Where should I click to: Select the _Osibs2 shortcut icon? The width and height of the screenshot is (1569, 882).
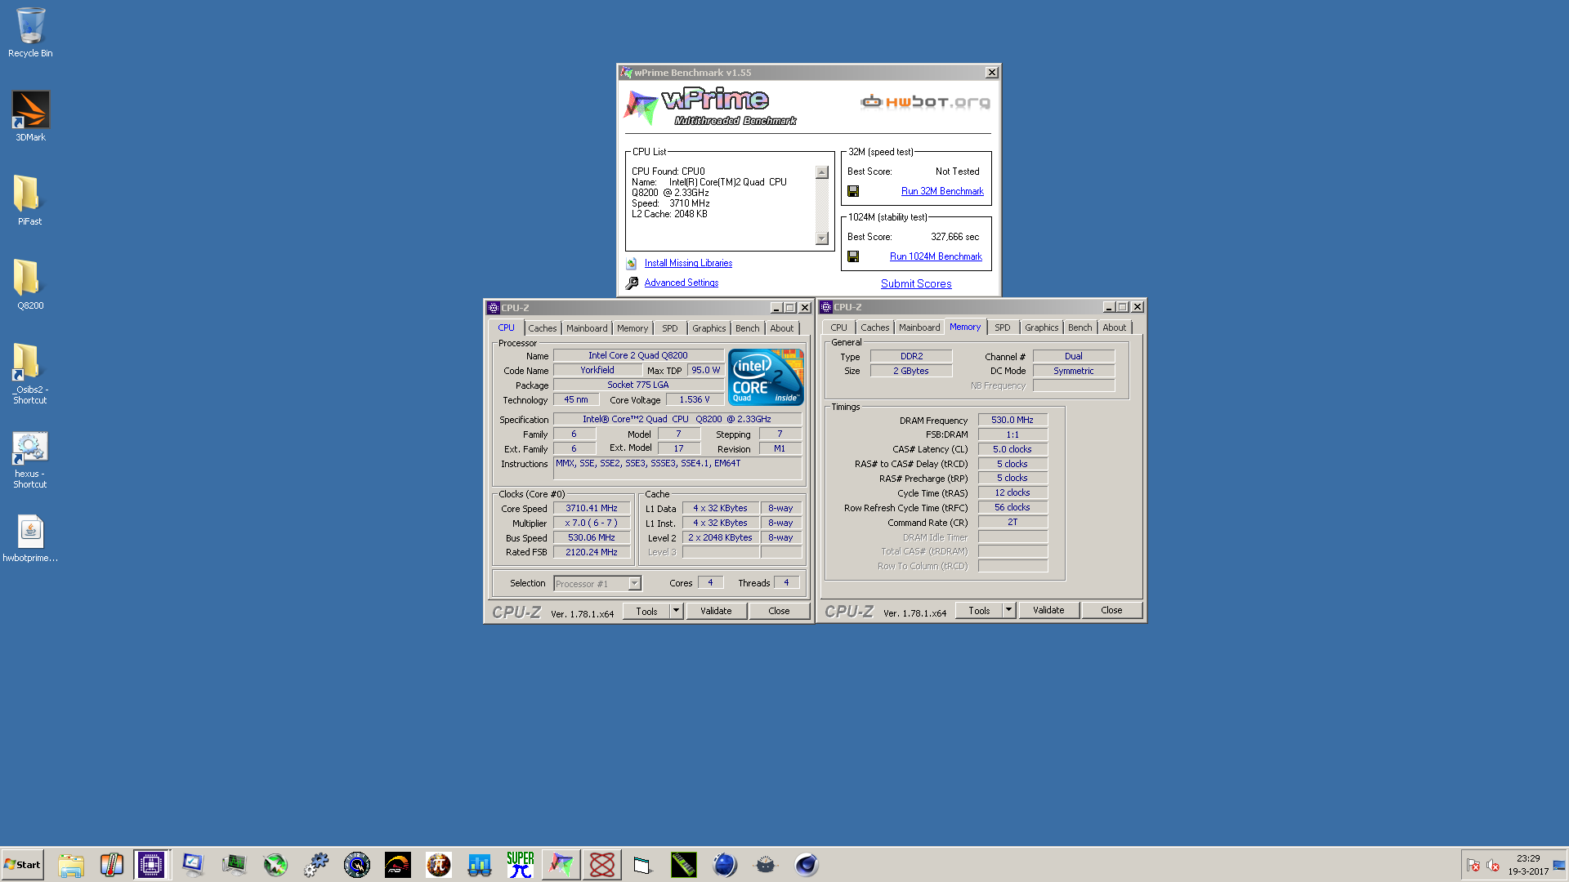pyautogui.click(x=29, y=373)
